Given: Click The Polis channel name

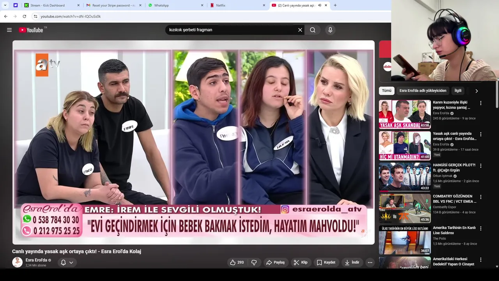Looking at the screenshot, I should 439,238.
